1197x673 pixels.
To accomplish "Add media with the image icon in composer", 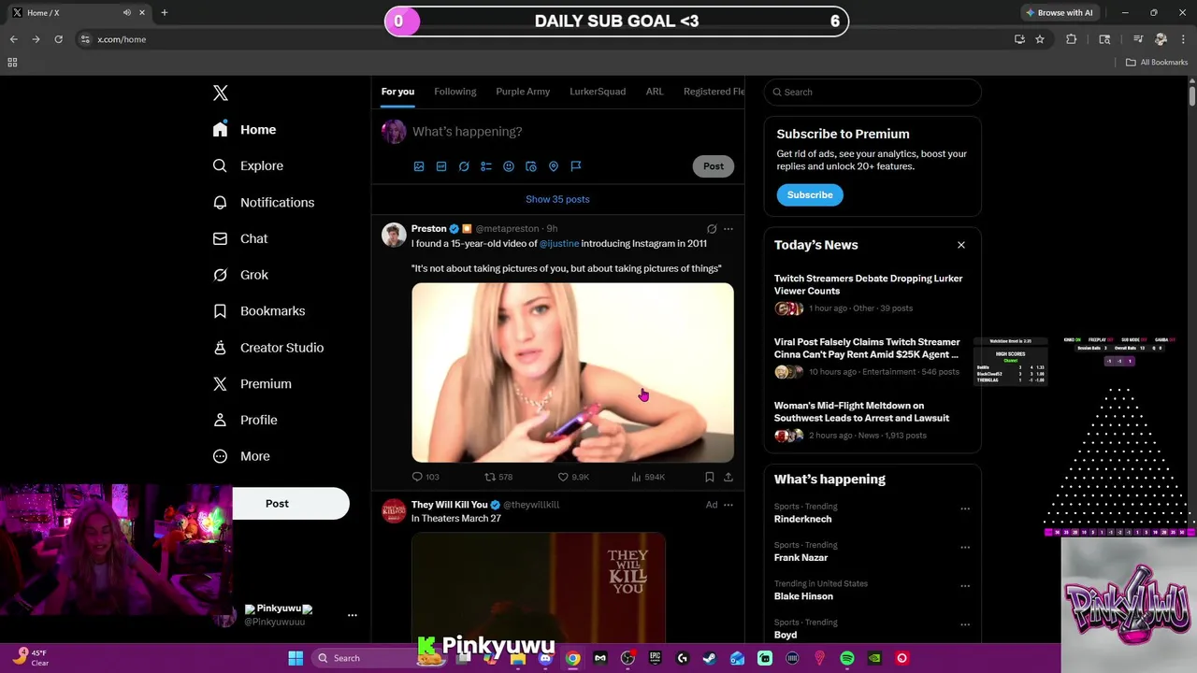I will pos(419,166).
